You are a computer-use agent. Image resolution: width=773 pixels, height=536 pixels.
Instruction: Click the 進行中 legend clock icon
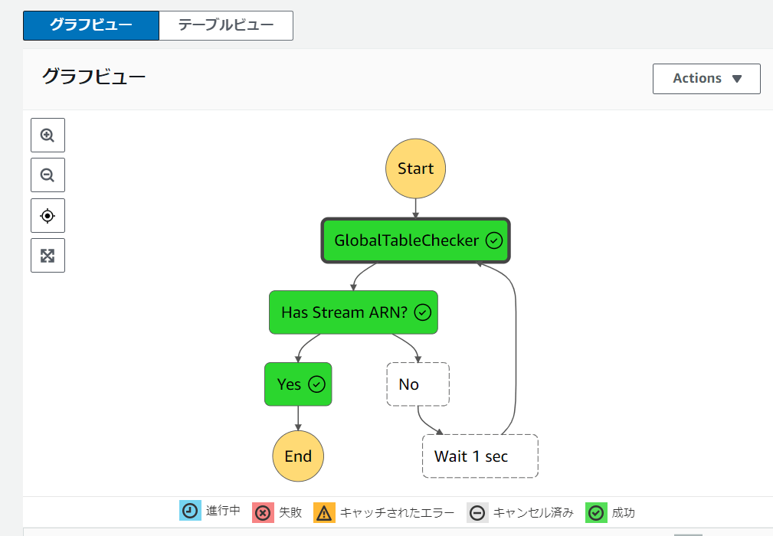pyautogui.click(x=190, y=511)
